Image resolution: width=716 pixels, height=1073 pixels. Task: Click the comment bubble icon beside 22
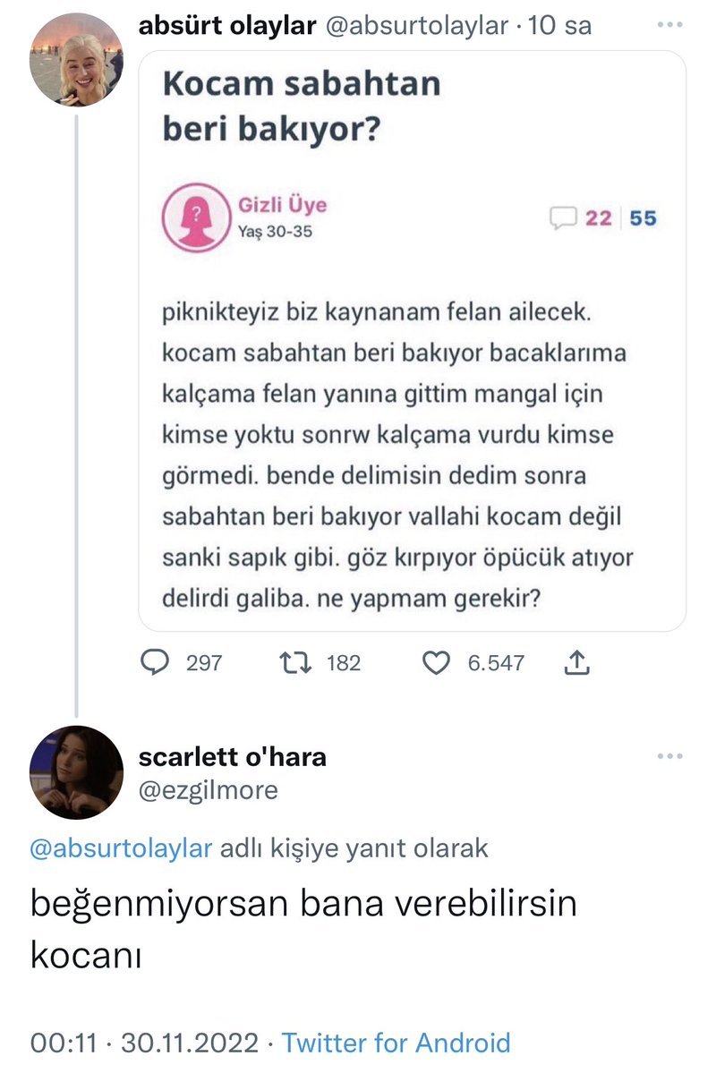click(x=563, y=217)
